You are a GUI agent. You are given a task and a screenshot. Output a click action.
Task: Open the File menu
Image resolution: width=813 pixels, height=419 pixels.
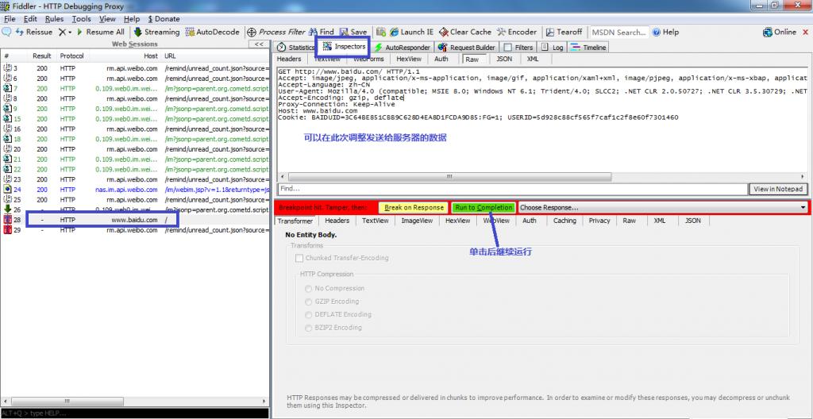[10, 19]
